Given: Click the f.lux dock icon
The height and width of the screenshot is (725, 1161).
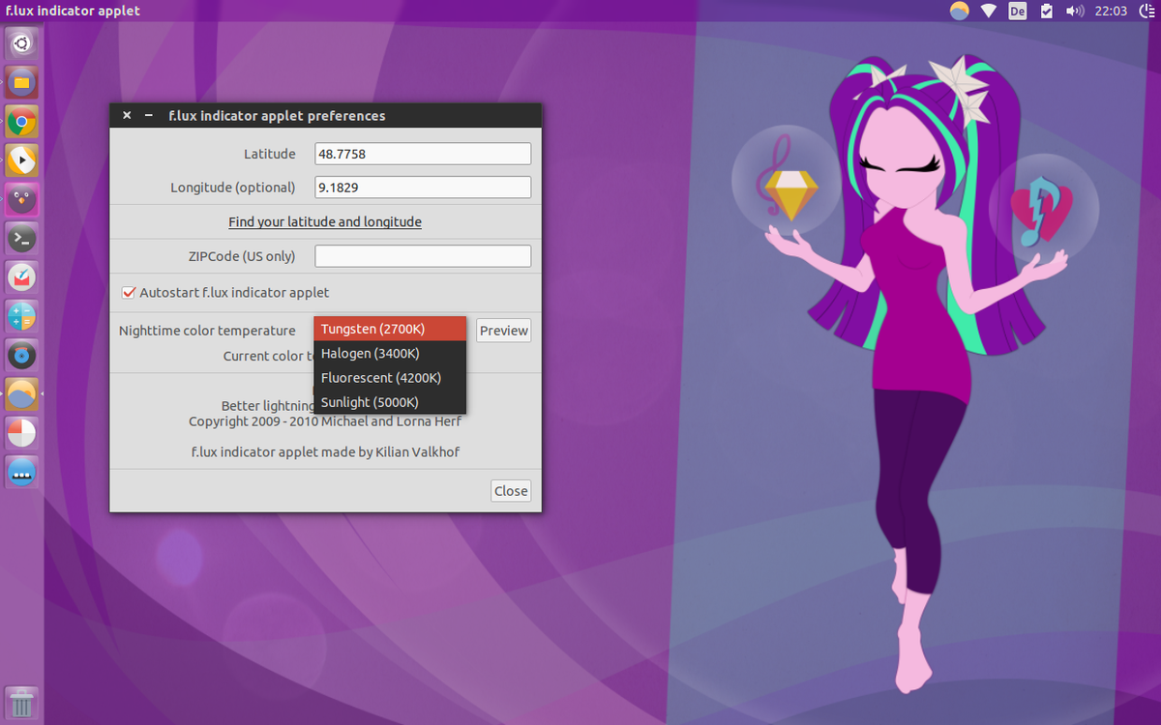Looking at the screenshot, I should 21,394.
